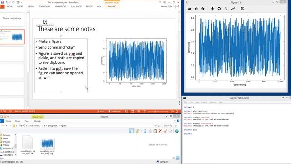Cut the selected file with scissors icon in Explorer

click(x=145, y=131)
